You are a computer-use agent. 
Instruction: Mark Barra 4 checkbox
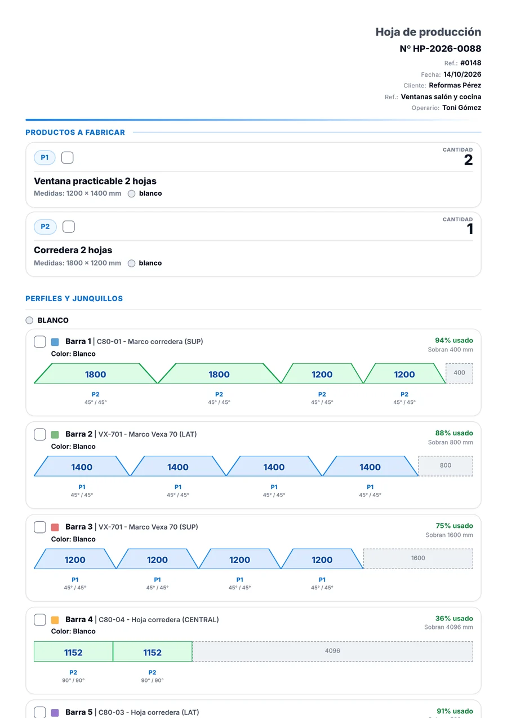[40, 620]
